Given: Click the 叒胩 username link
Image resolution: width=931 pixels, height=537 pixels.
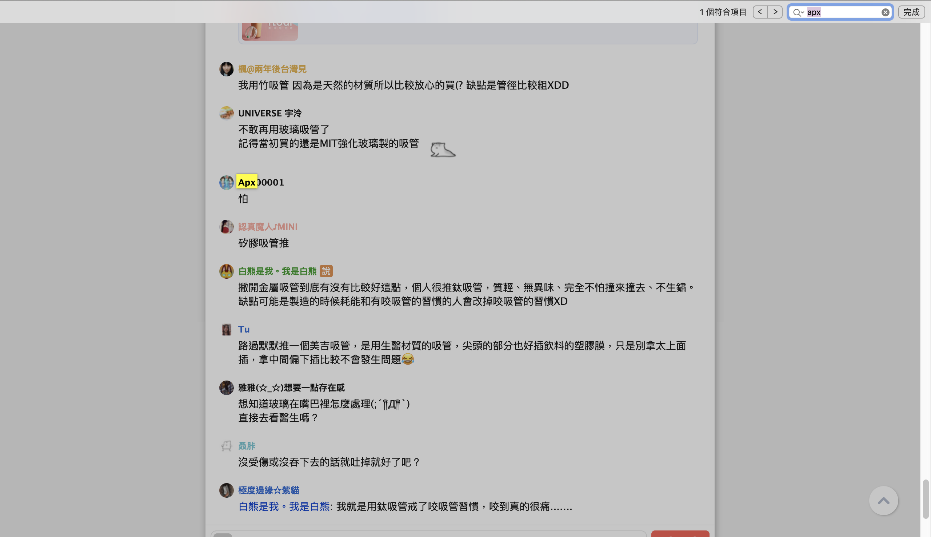Looking at the screenshot, I should [x=247, y=446].
